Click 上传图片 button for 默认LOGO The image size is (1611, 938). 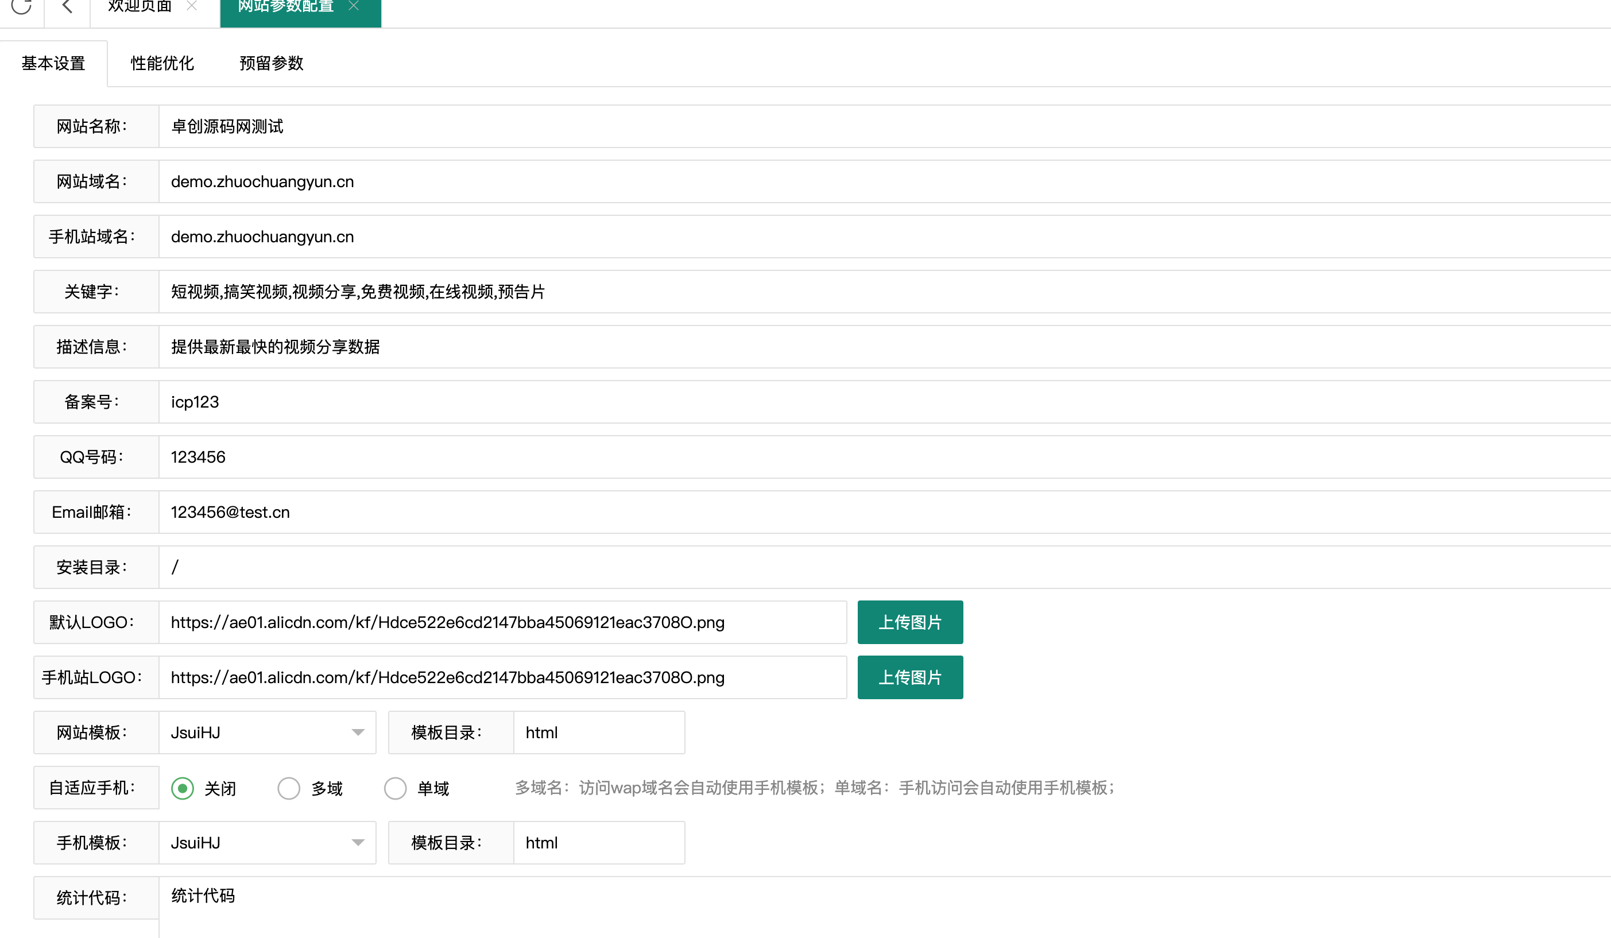point(911,622)
